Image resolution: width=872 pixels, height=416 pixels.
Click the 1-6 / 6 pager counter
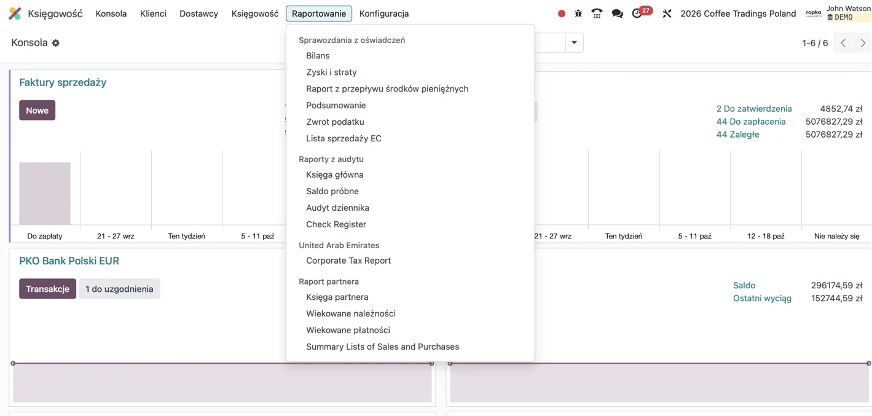815,43
